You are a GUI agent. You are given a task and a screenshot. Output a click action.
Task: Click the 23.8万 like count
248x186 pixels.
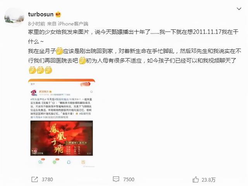208,180
